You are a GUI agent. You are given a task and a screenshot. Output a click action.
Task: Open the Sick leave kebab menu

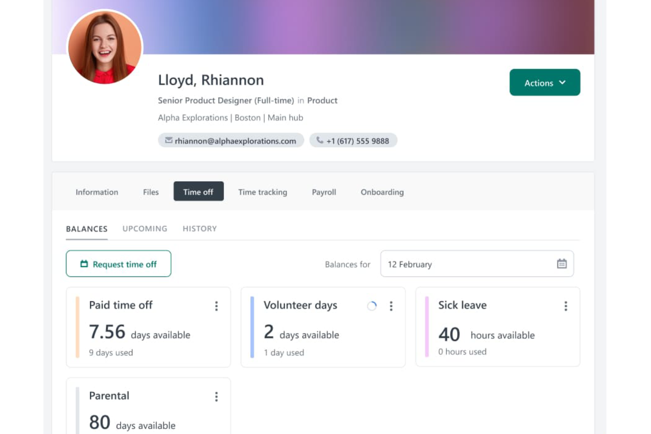(566, 306)
